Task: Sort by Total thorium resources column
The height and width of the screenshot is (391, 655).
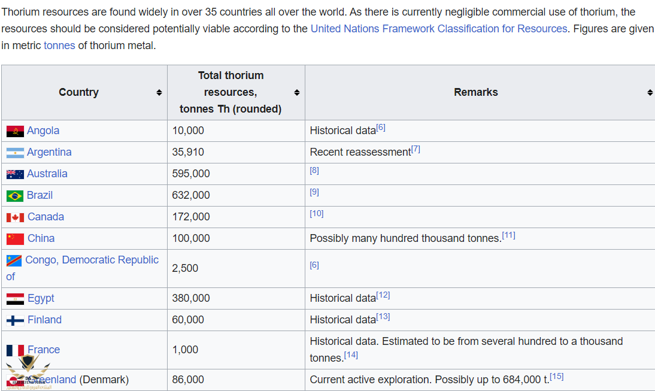Action: 296,92
